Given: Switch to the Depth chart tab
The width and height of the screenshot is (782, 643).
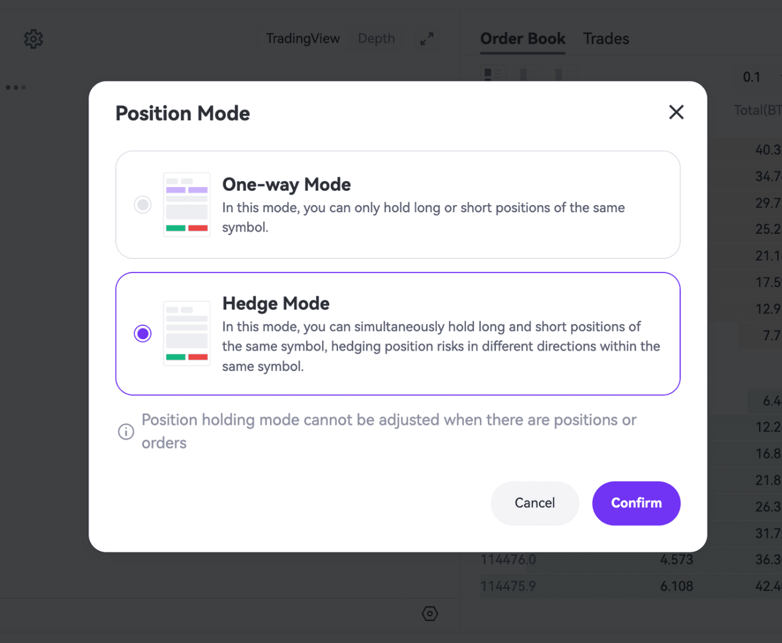Looking at the screenshot, I should pyautogui.click(x=376, y=38).
